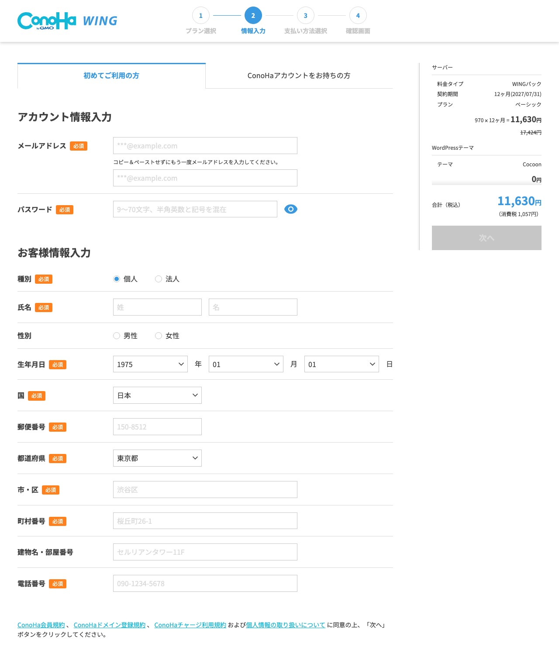Focus the email confirmation field
Image resolution: width=559 pixels, height=646 pixels.
205,178
